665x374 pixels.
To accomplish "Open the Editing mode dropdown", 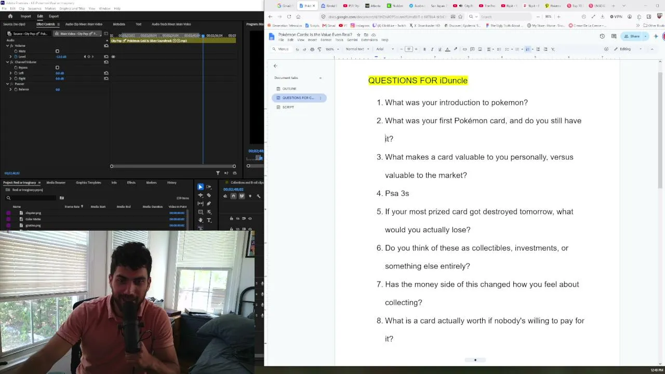I will 628,49.
